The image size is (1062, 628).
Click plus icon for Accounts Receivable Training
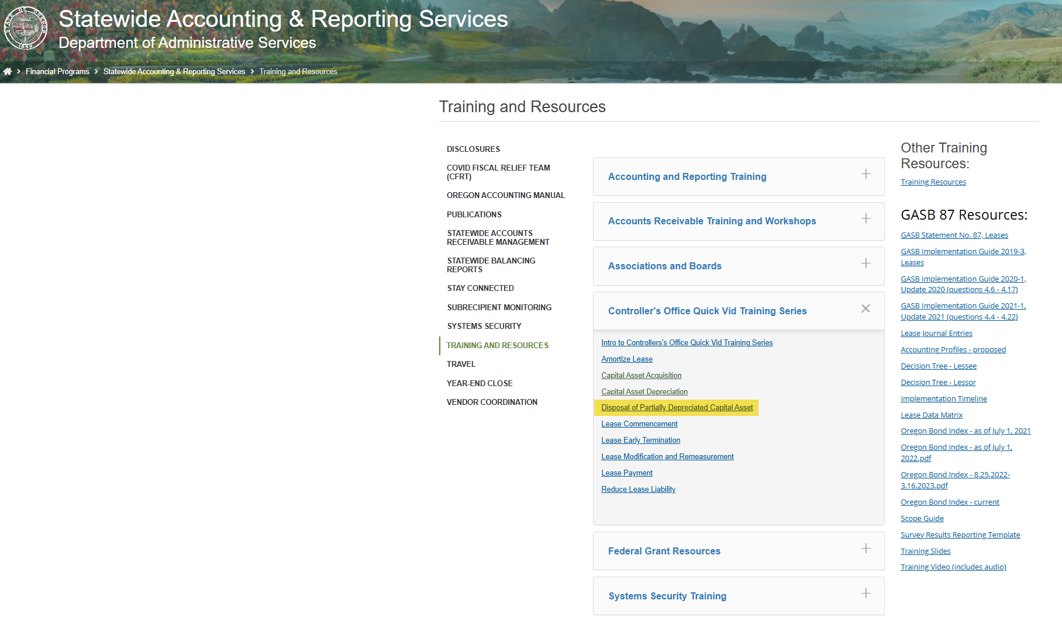866,218
